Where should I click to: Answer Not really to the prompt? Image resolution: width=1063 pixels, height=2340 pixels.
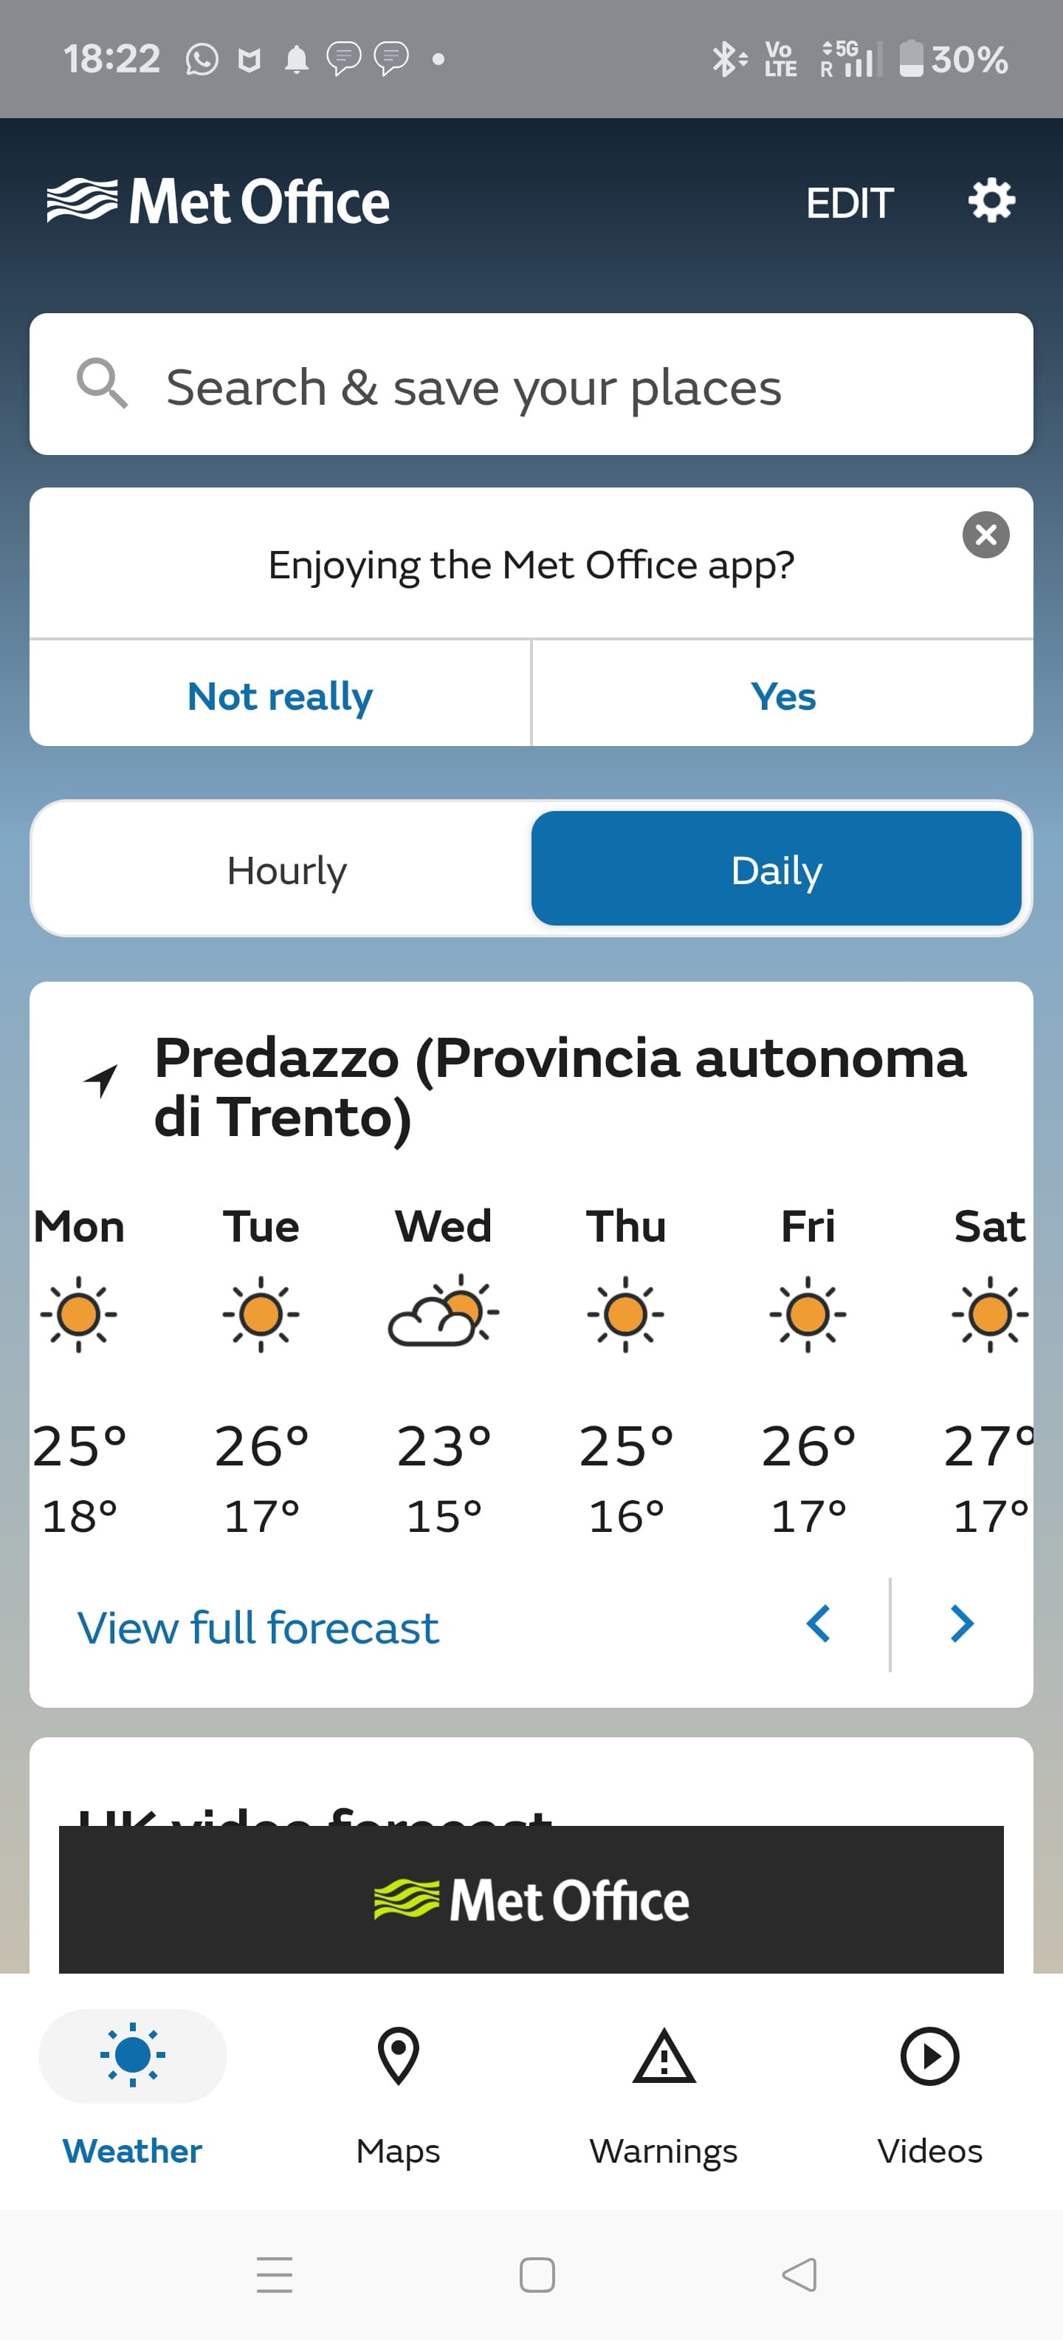(280, 696)
